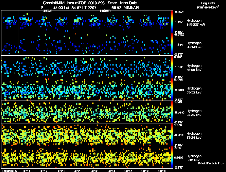Open the 90-149 keV image panel at 08:11
Screen dimensions: 226x172
pyautogui.click(x=27, y=44)
